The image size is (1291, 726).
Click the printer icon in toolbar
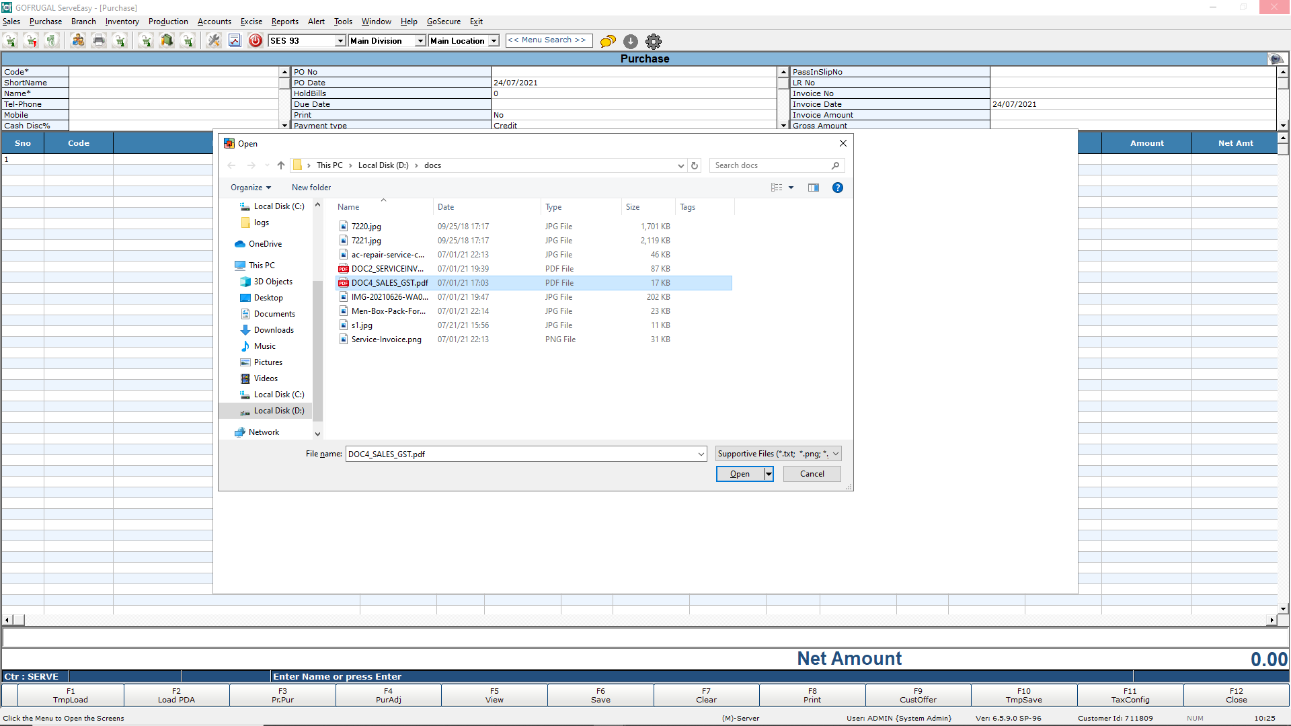pos(99,41)
